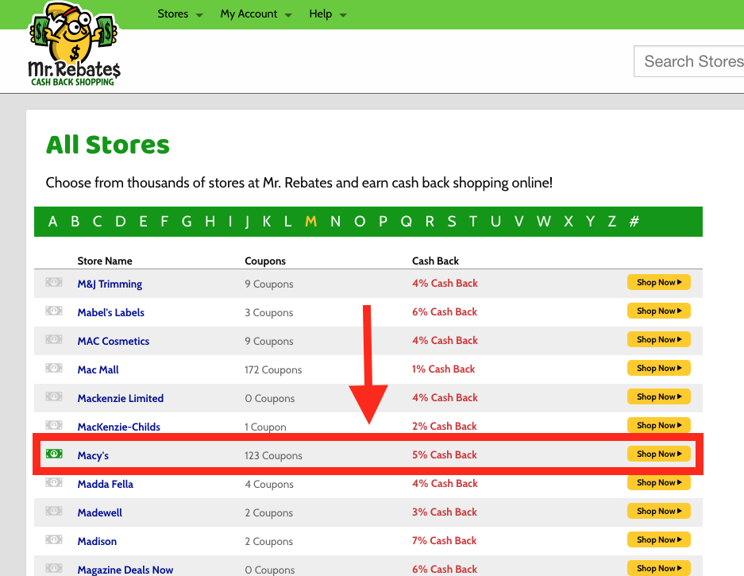Expand the Help menu
744x576 pixels.
pos(328,14)
